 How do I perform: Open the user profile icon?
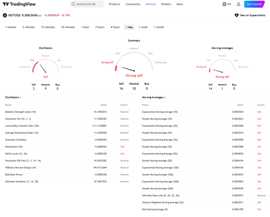click(238, 4)
